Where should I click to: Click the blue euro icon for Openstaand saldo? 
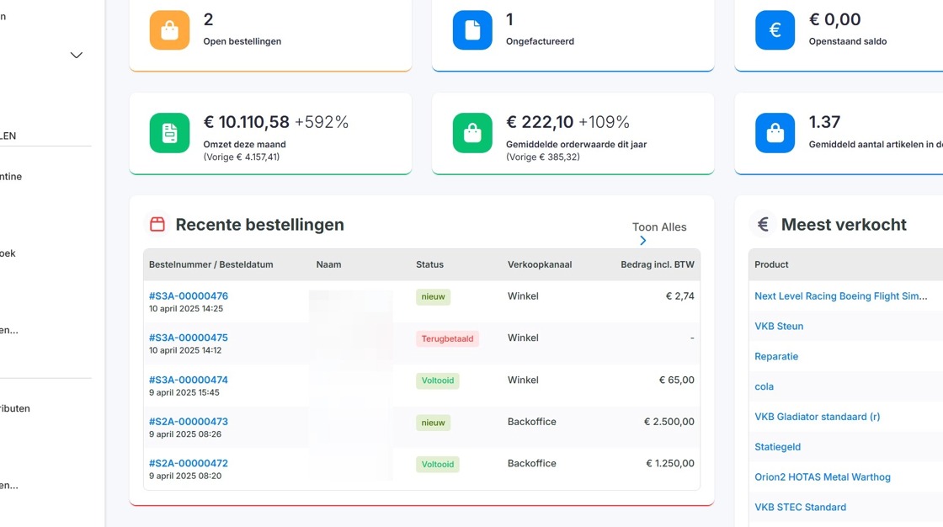(x=775, y=30)
